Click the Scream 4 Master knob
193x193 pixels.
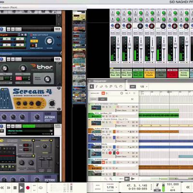click(52, 103)
